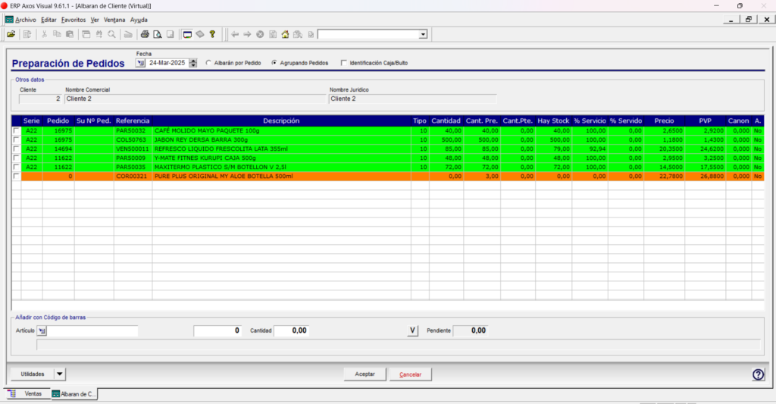The height and width of the screenshot is (404, 776).
Task: Select the Agrupando Pedidos radio button
Action: click(x=274, y=63)
